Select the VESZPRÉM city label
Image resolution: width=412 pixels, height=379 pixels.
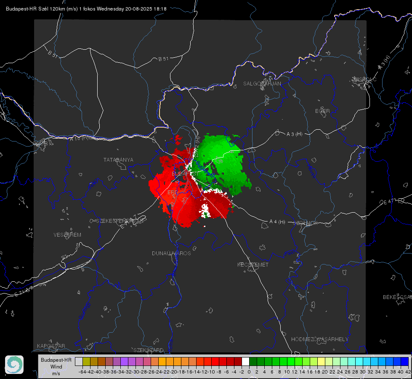[x=67, y=235]
